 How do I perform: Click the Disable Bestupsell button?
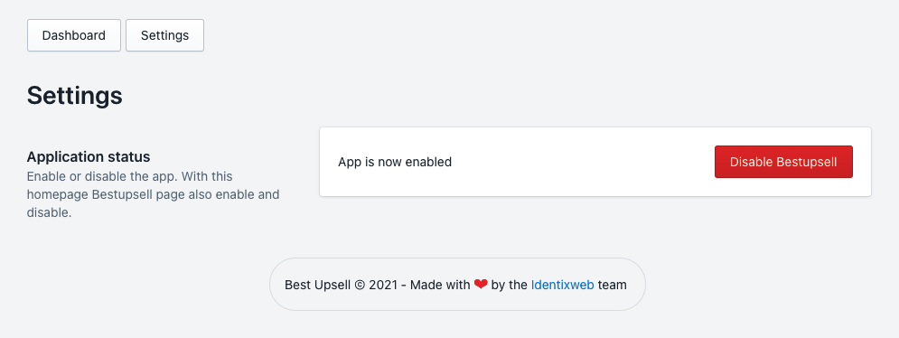point(783,162)
